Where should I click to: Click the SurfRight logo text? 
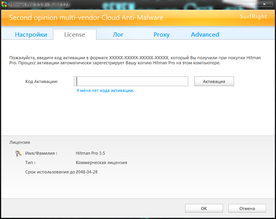tap(253, 16)
